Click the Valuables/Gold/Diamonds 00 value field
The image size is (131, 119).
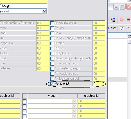[42, 23]
